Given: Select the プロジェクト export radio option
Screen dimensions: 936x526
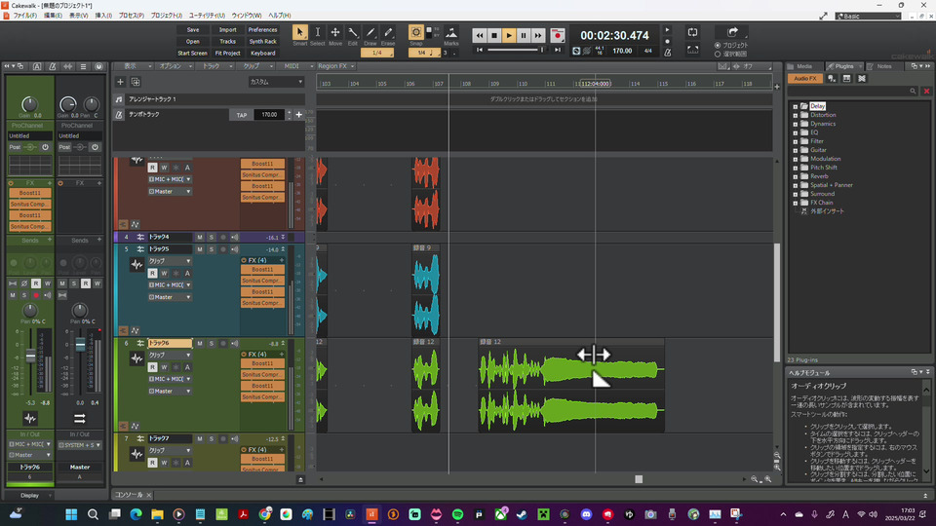Looking at the screenshot, I should 719,45.
